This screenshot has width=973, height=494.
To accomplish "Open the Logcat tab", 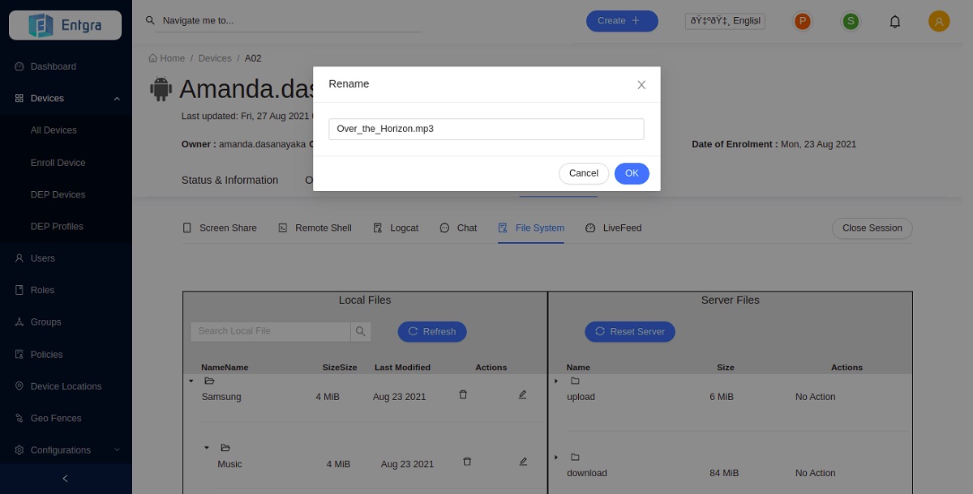I will [396, 228].
